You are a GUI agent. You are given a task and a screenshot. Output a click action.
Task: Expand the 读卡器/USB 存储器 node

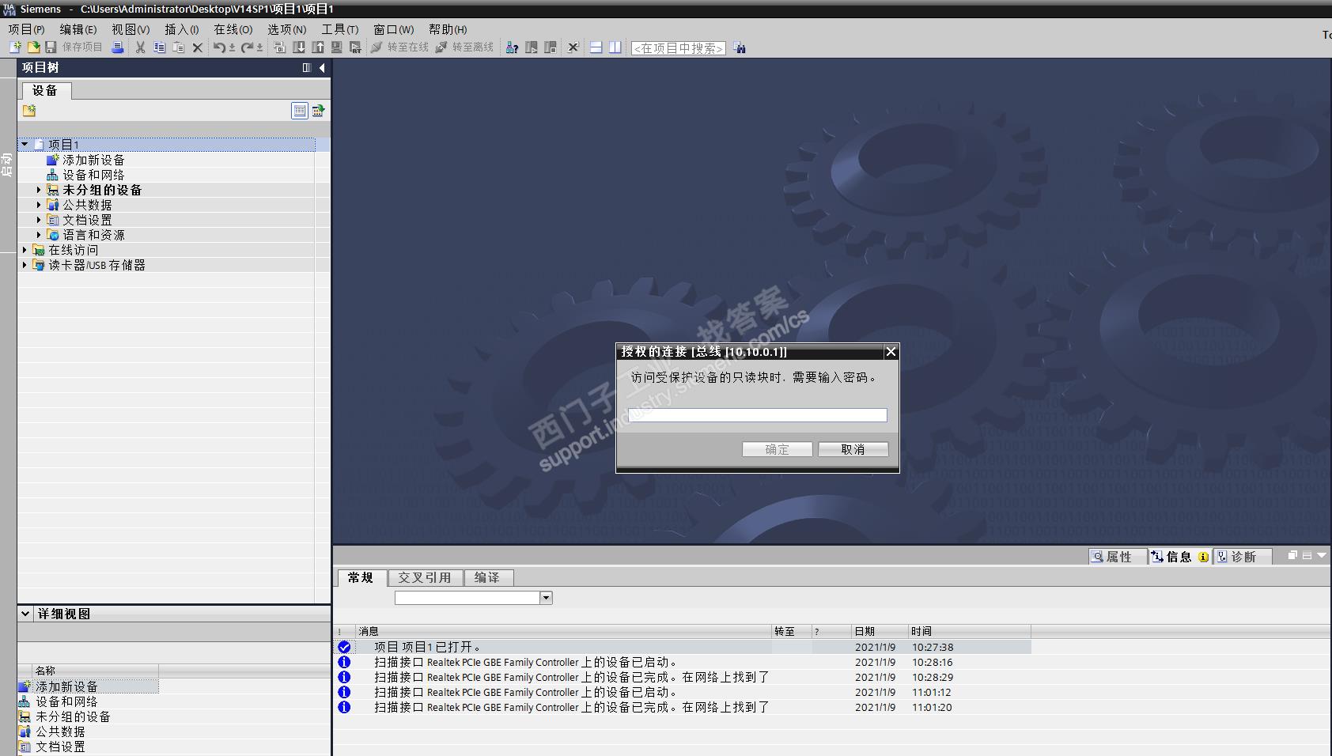pos(25,265)
